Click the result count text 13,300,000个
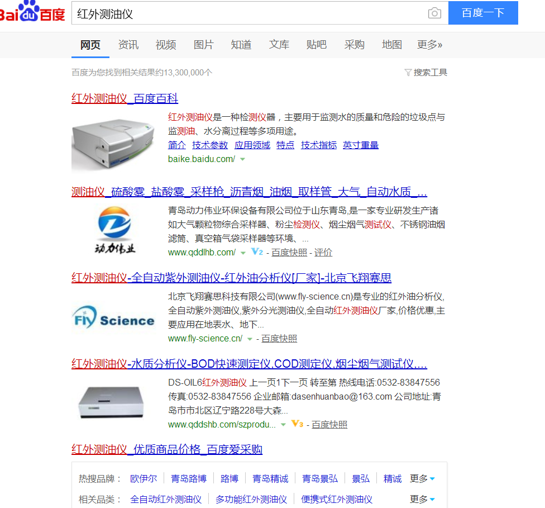The image size is (545, 508). click(188, 73)
